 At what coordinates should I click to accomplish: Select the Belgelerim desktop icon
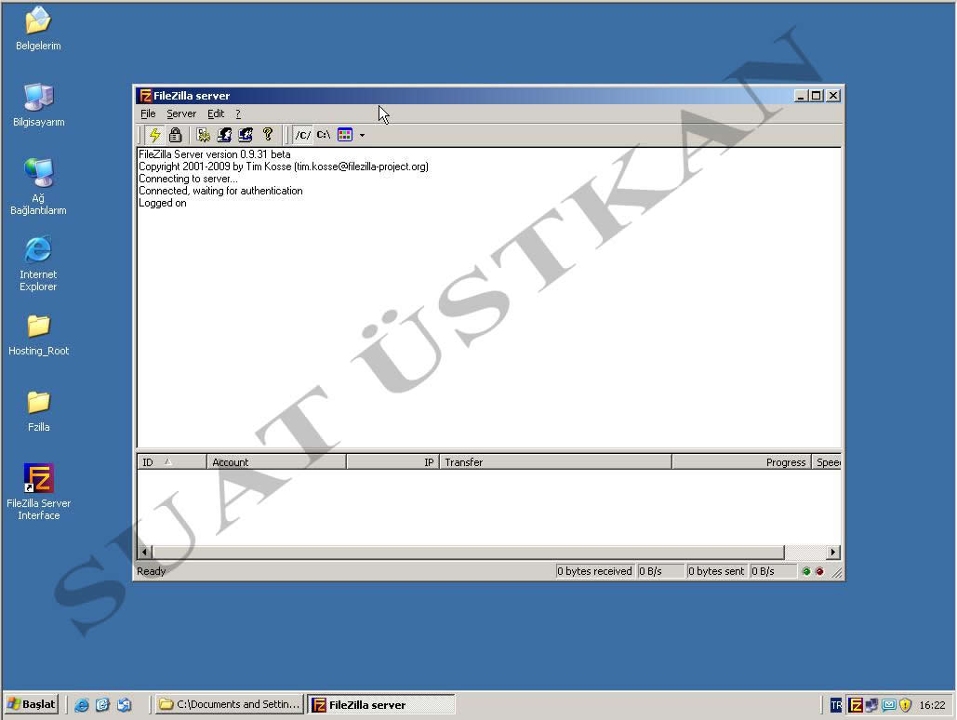38,29
